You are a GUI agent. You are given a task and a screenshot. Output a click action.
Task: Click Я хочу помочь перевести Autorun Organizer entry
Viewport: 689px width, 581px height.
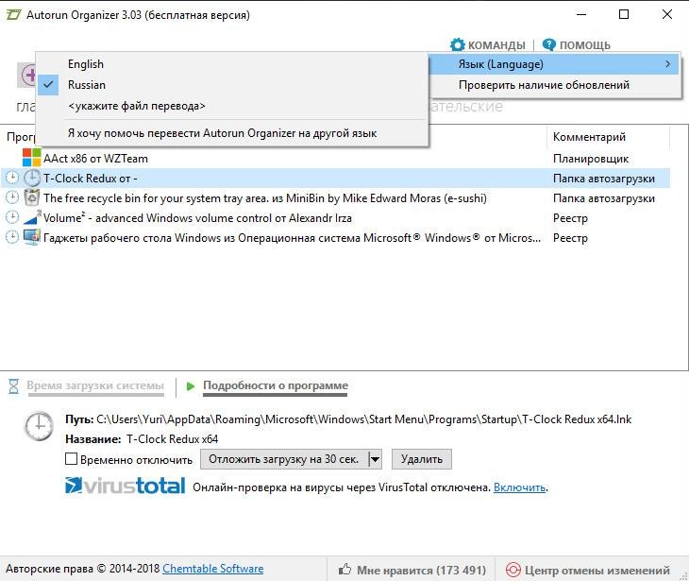pyautogui.click(x=232, y=133)
